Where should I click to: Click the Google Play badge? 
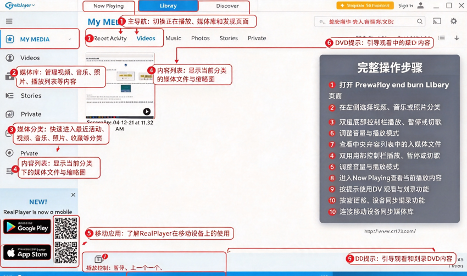(x=27, y=227)
